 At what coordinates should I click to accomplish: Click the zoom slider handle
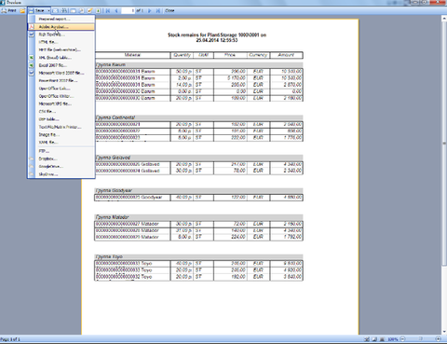[421, 339]
